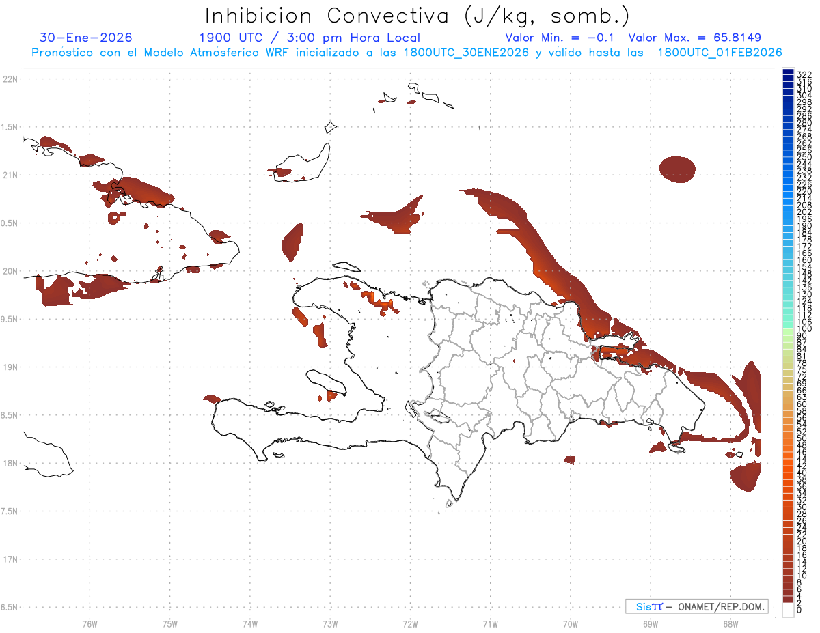Click the "322" value on the color scale
The height and width of the screenshot is (633, 820).
click(804, 74)
